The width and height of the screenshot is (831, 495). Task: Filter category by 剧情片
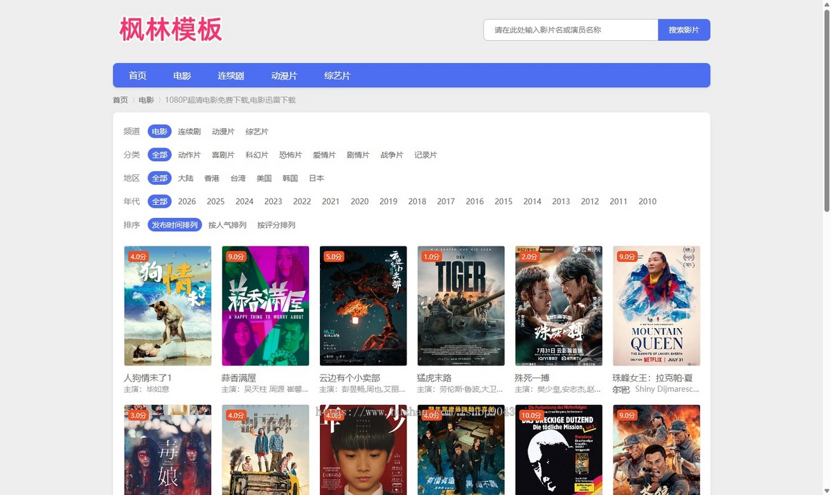click(x=358, y=155)
